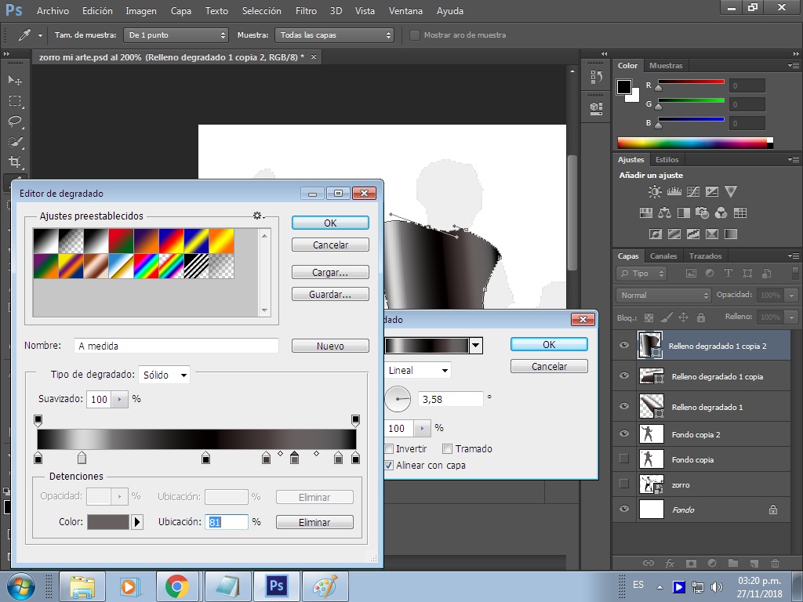Image resolution: width=803 pixels, height=602 pixels.
Task: Switch to the Trazados tab
Action: [x=705, y=256]
